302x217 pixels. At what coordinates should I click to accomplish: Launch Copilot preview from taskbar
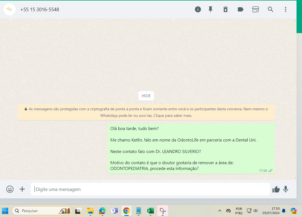[x=294, y=211]
